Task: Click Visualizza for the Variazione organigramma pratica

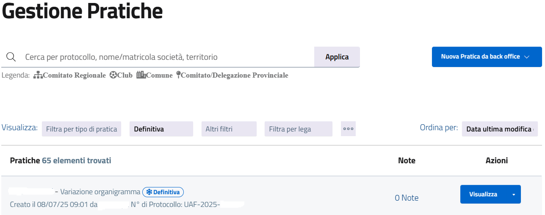Action: click(483, 194)
